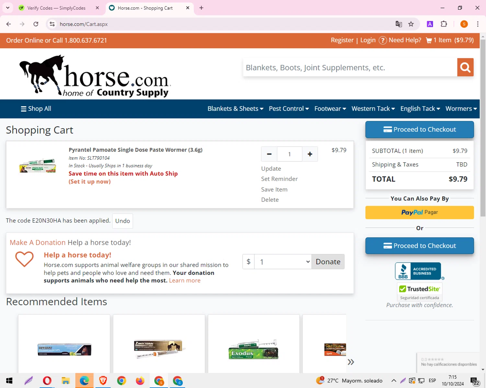Switch to the Verify Codes — SimplyCodes tab

[56, 8]
